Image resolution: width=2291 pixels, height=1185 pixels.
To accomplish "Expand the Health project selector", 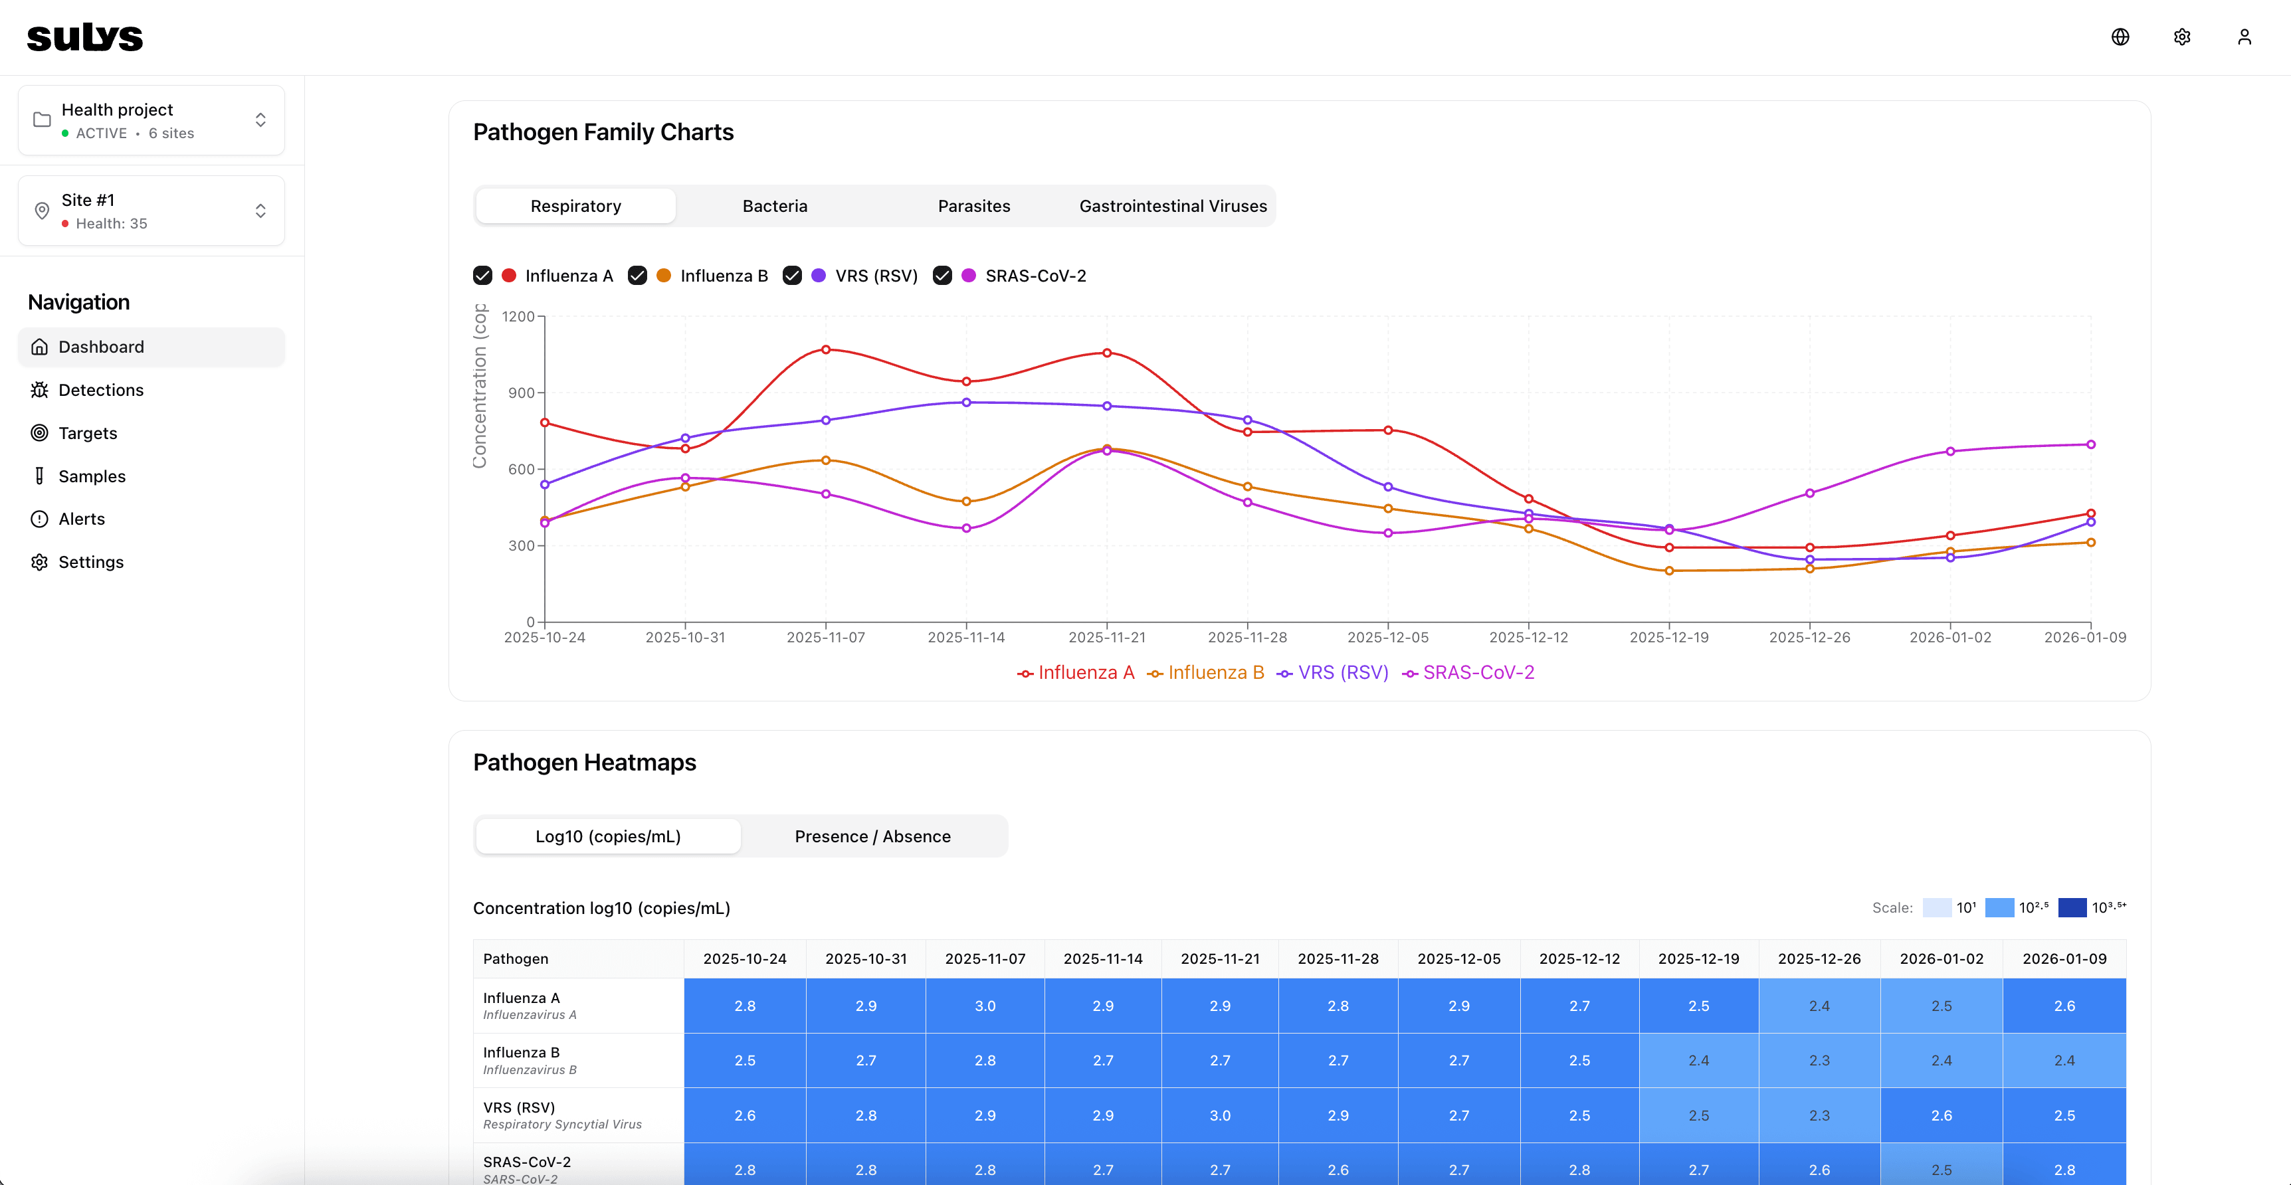I will point(260,120).
